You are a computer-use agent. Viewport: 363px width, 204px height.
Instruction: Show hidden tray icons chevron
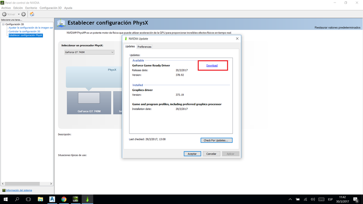pyautogui.click(x=290, y=199)
